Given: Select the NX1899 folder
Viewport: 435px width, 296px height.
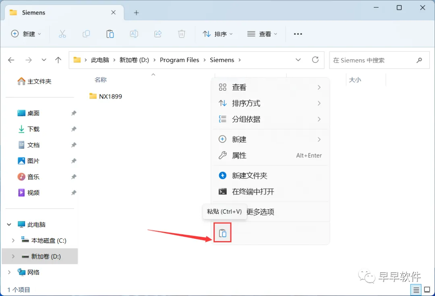Looking at the screenshot, I should coord(106,96).
